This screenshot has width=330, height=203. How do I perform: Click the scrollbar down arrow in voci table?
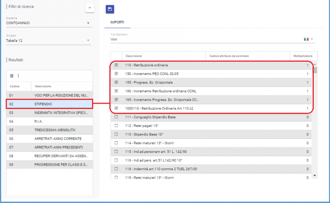tap(315, 176)
